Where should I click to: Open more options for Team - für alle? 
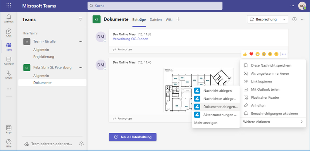(x=80, y=41)
